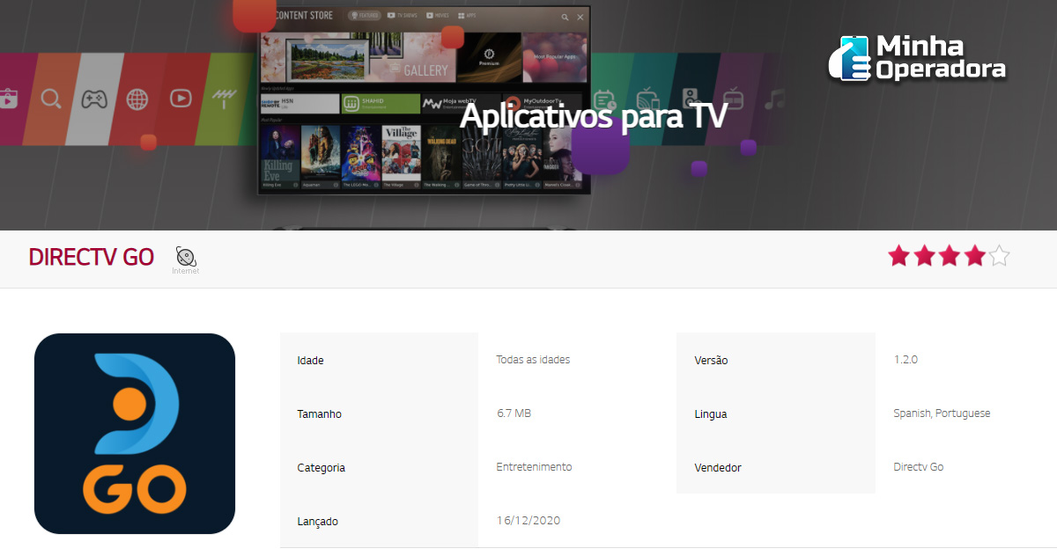Click the magnifier icon on the orange stripe
Viewport: 1057px width, 556px height.
point(51,99)
